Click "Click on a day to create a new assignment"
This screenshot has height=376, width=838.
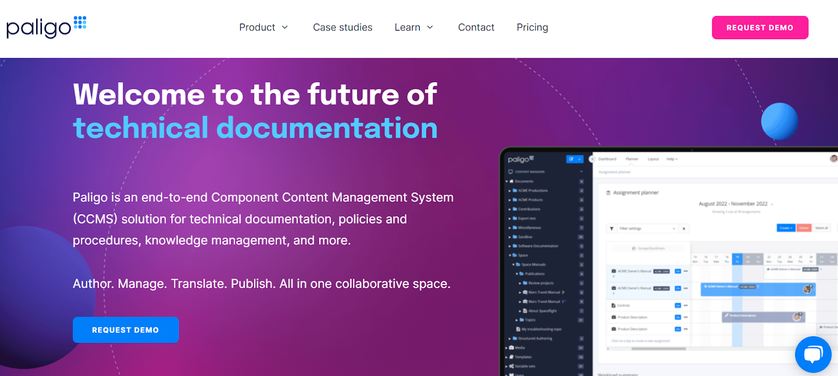click(641, 341)
